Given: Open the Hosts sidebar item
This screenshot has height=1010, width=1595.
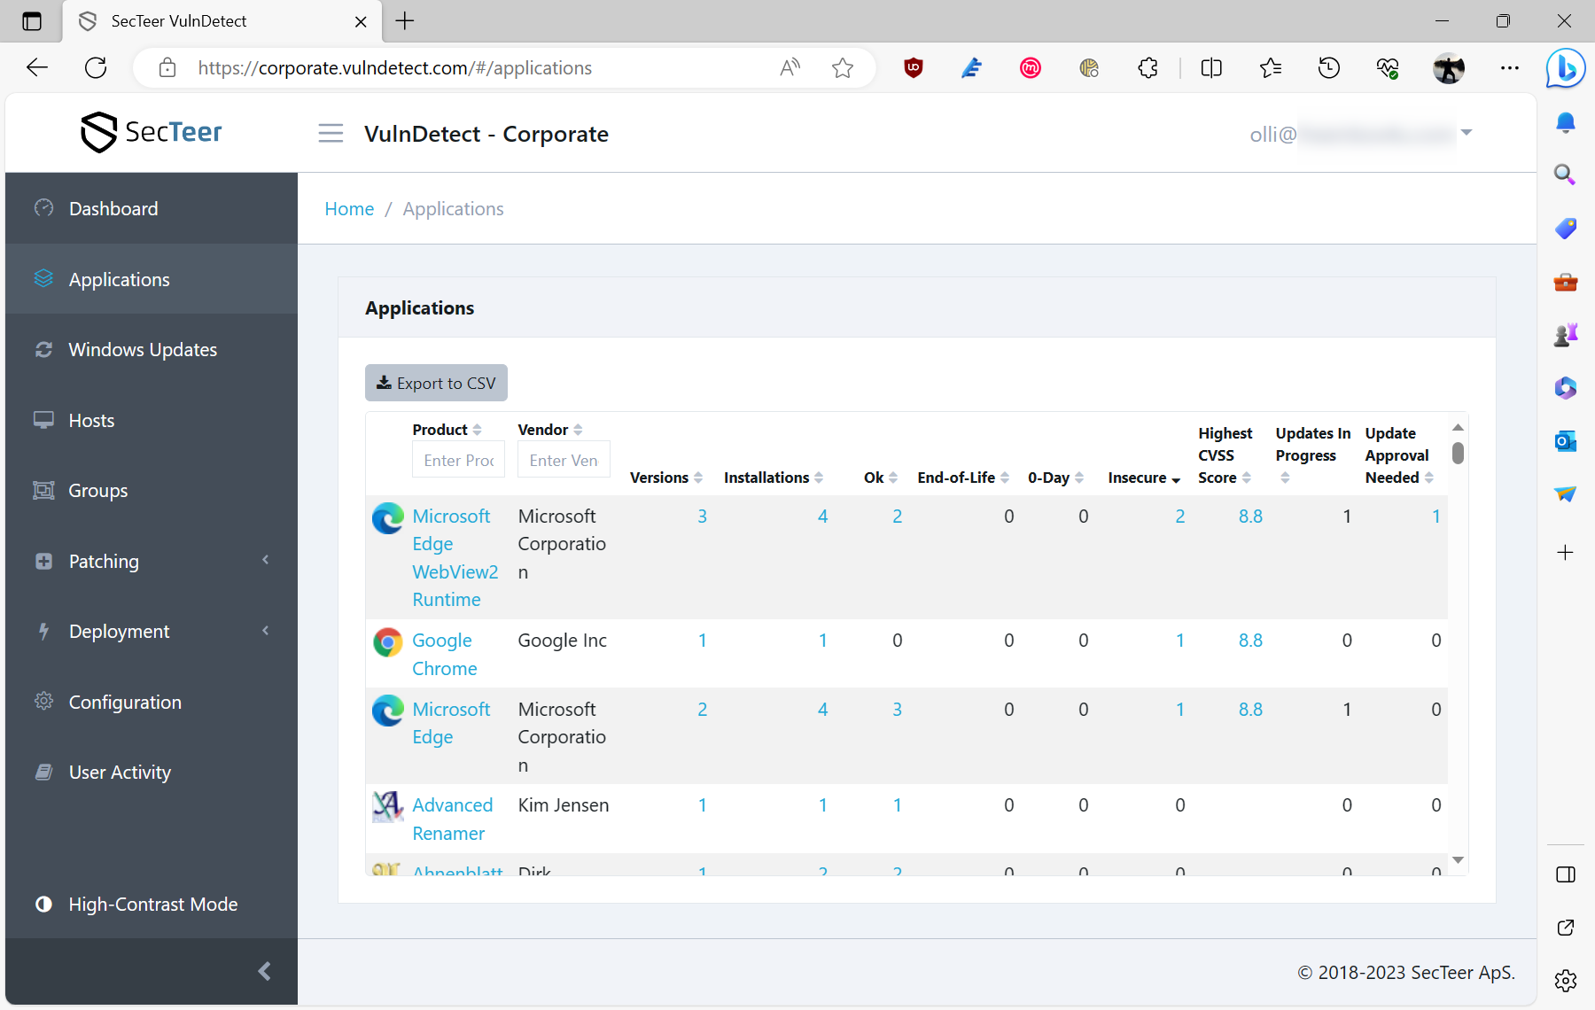Looking at the screenshot, I should (91, 421).
